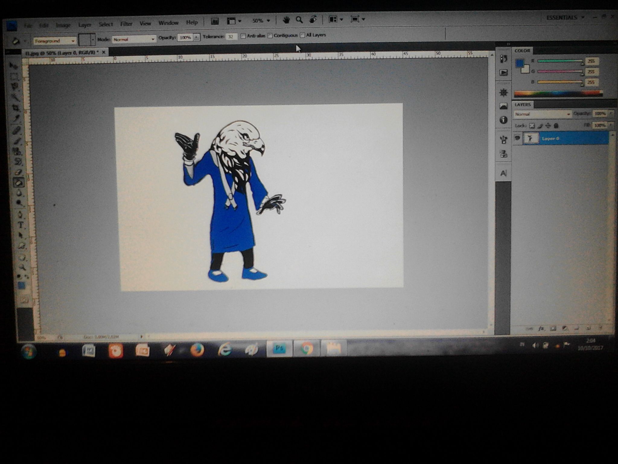Open the Filter menu
The height and width of the screenshot is (464, 618).
[x=126, y=24]
